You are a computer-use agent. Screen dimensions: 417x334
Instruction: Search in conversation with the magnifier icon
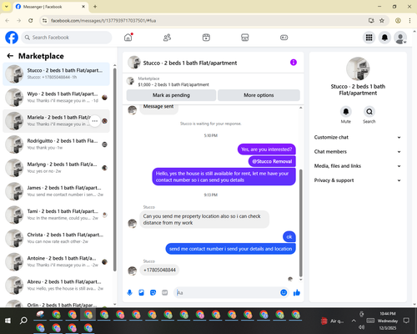pos(369,112)
